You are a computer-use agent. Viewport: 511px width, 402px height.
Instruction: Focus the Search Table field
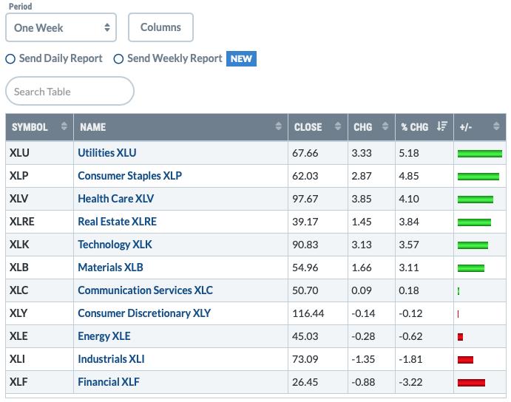(x=70, y=91)
